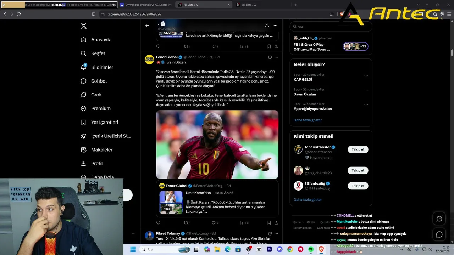Bookmark this page from the address bar
Viewport: 454px width, 255px height.
(94, 14)
